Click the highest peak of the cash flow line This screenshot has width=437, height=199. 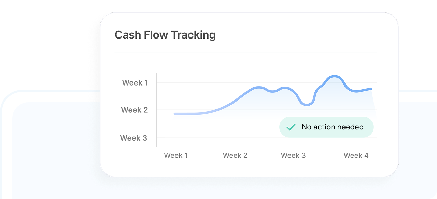point(334,76)
